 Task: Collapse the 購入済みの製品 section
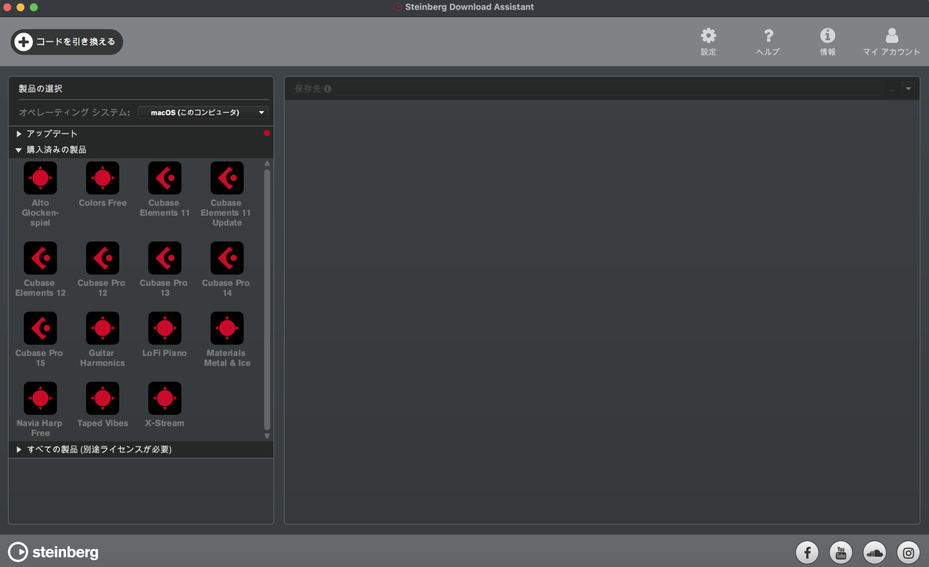[x=19, y=150]
